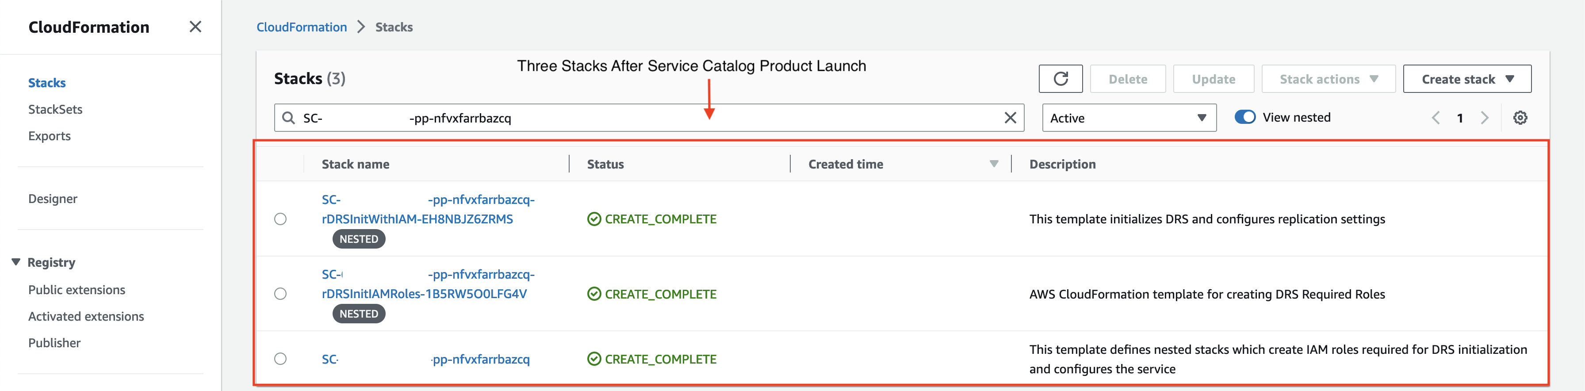The width and height of the screenshot is (1585, 391).
Task: Go to previous page of stacks
Action: pos(1435,118)
